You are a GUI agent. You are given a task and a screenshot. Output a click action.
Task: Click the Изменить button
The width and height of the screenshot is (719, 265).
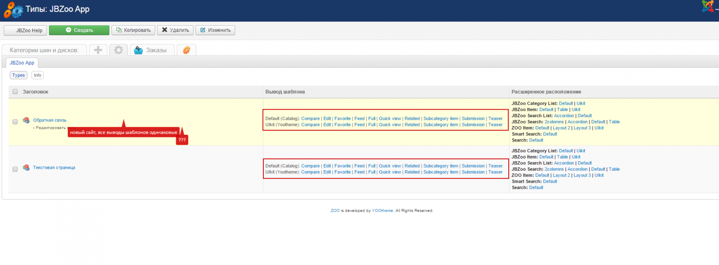point(215,30)
